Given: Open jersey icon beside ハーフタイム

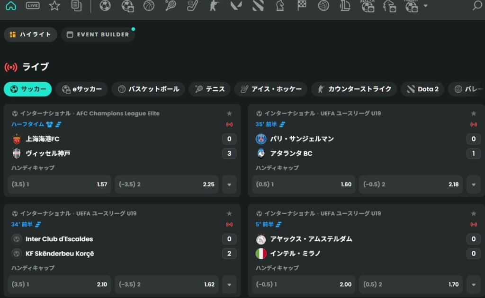Looking at the screenshot, I should [49, 124].
